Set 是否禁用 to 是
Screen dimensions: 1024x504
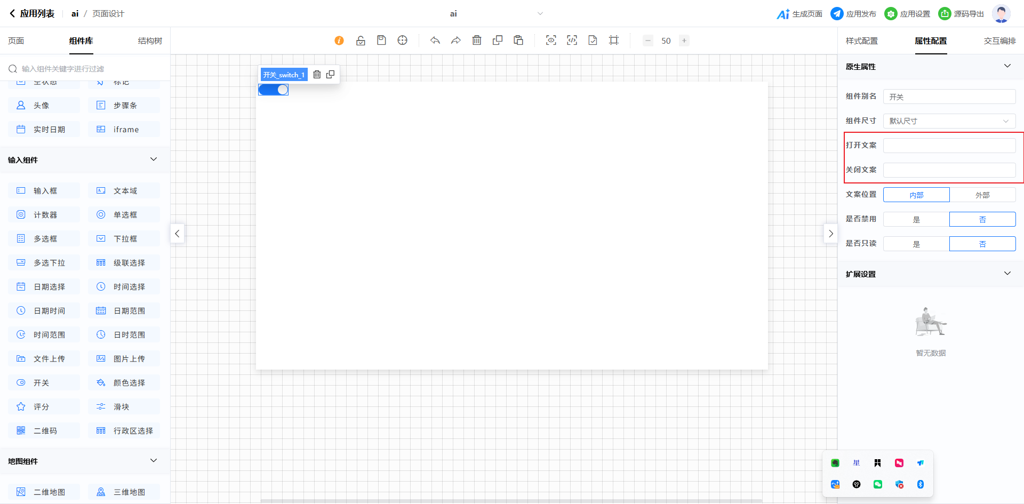[x=916, y=220]
